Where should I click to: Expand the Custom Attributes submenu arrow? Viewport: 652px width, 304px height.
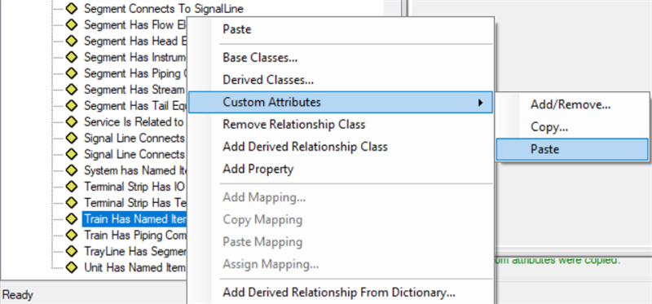(481, 103)
